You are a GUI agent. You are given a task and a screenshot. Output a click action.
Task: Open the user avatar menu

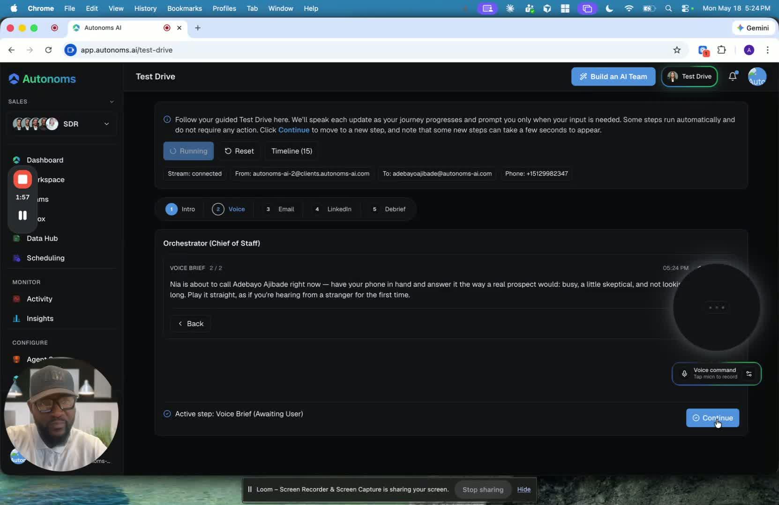click(757, 77)
